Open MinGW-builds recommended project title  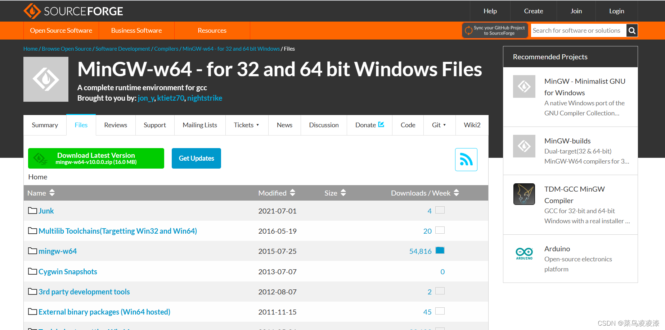coord(567,141)
